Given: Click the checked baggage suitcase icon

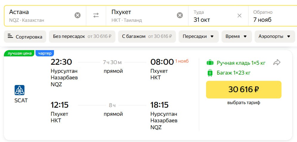Looking at the screenshot, I should (210, 73).
